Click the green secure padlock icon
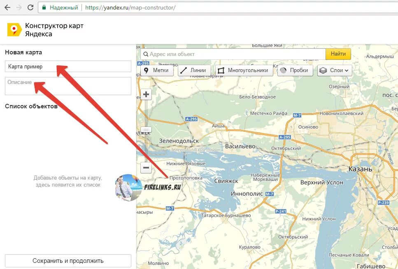 [x=44, y=7]
